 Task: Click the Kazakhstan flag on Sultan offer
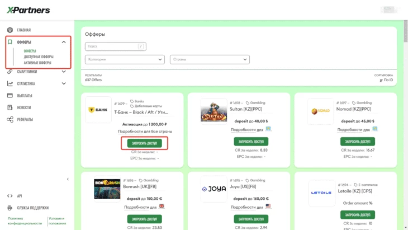click(x=268, y=129)
